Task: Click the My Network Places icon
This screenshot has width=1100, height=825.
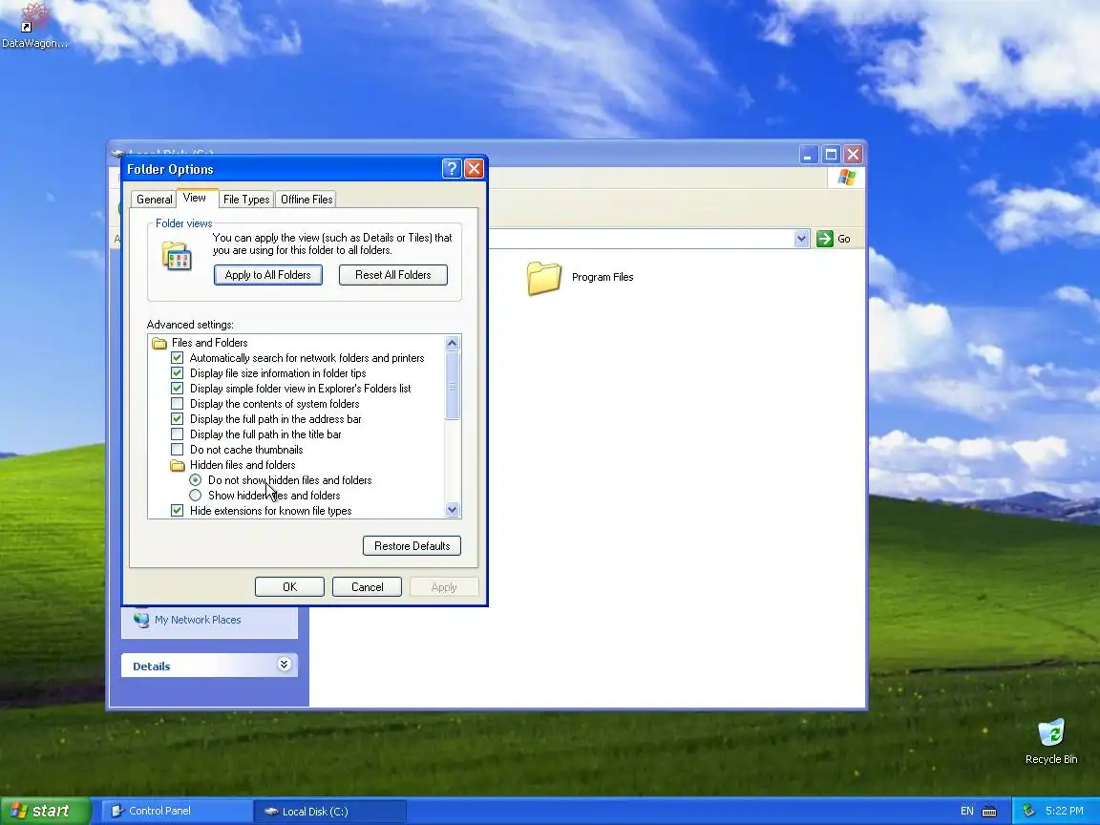Action: coord(141,620)
